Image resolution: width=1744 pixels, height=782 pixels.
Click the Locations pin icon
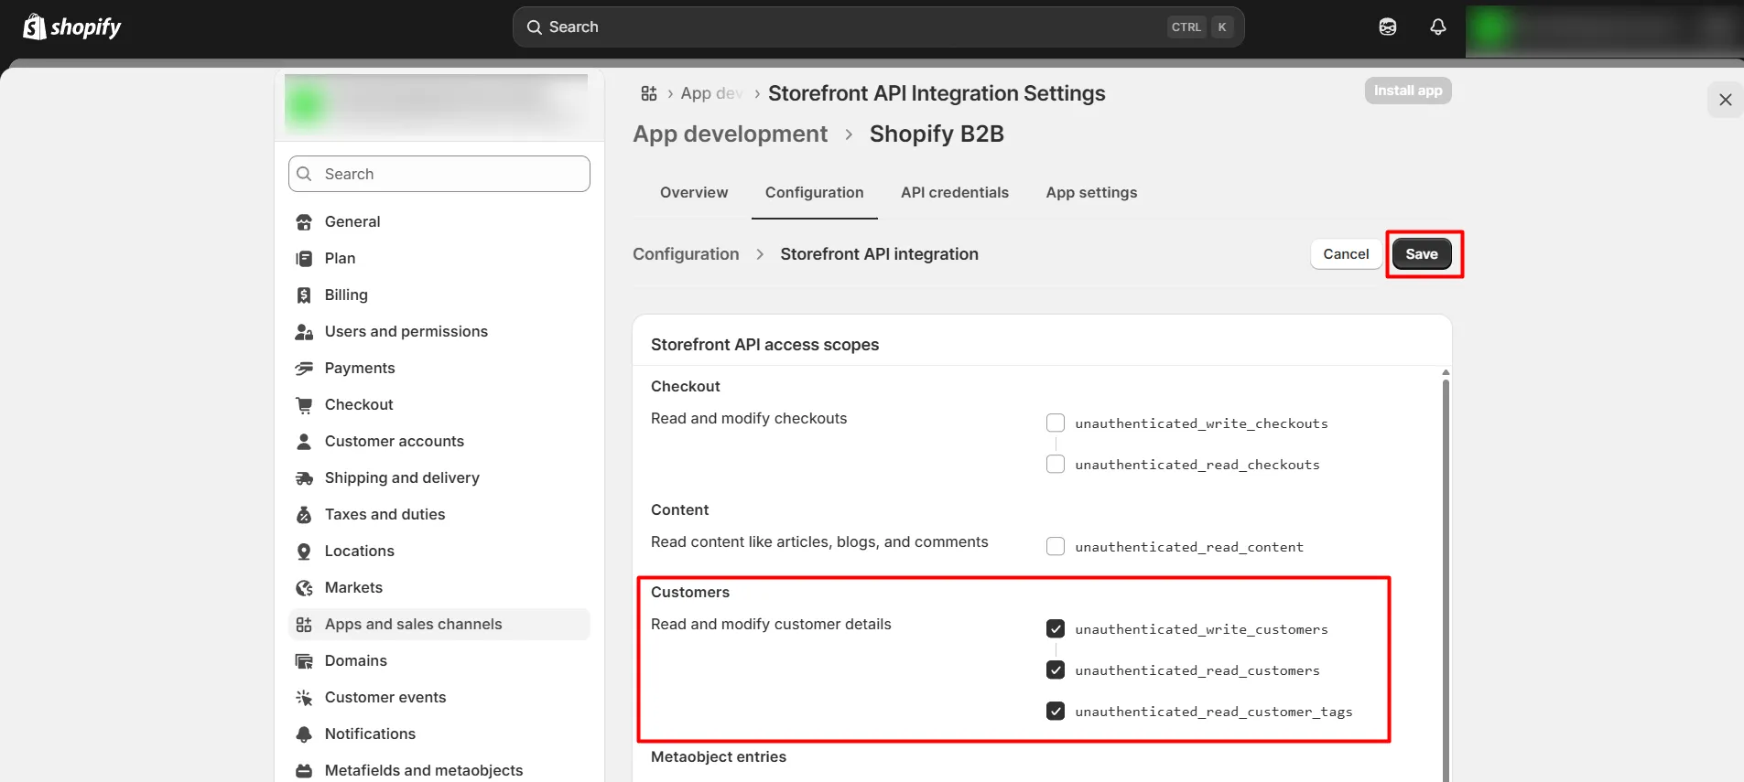pyautogui.click(x=304, y=552)
